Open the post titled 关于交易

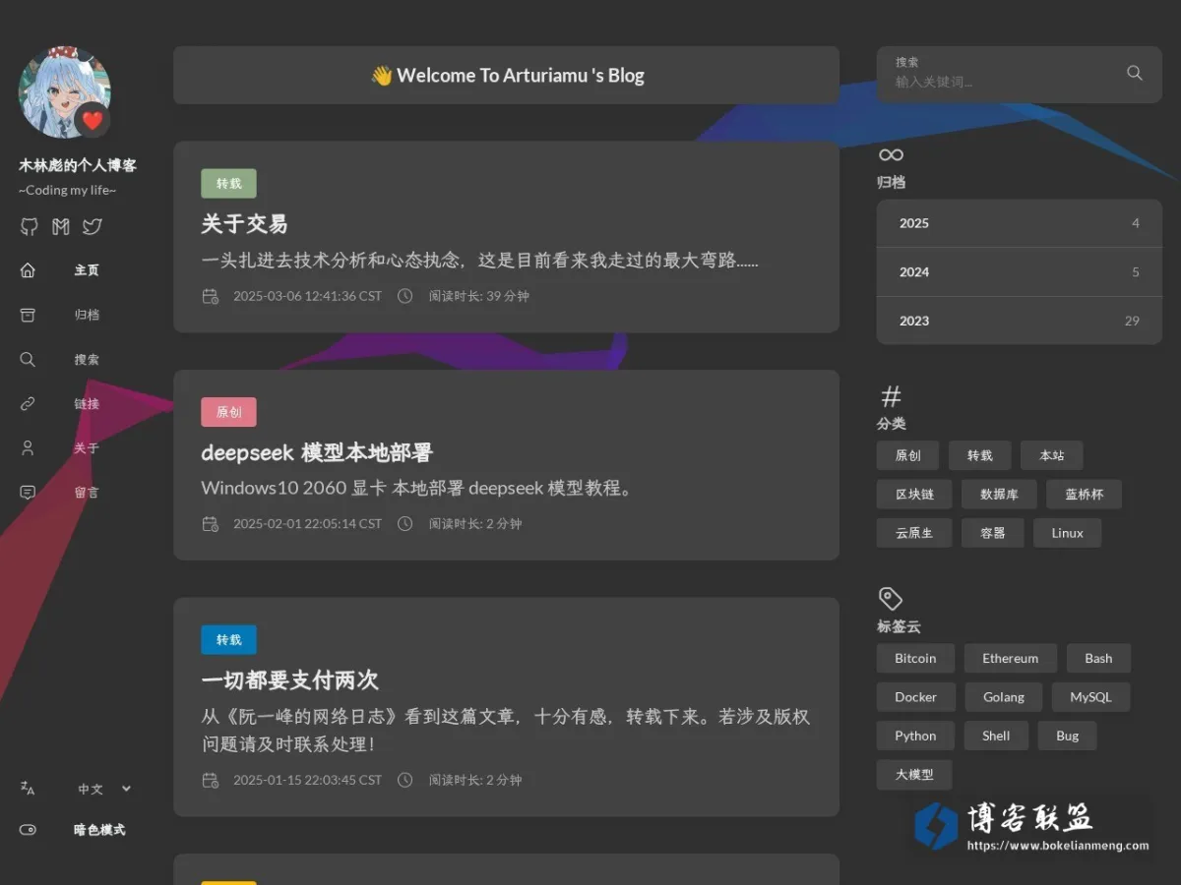pyautogui.click(x=244, y=224)
